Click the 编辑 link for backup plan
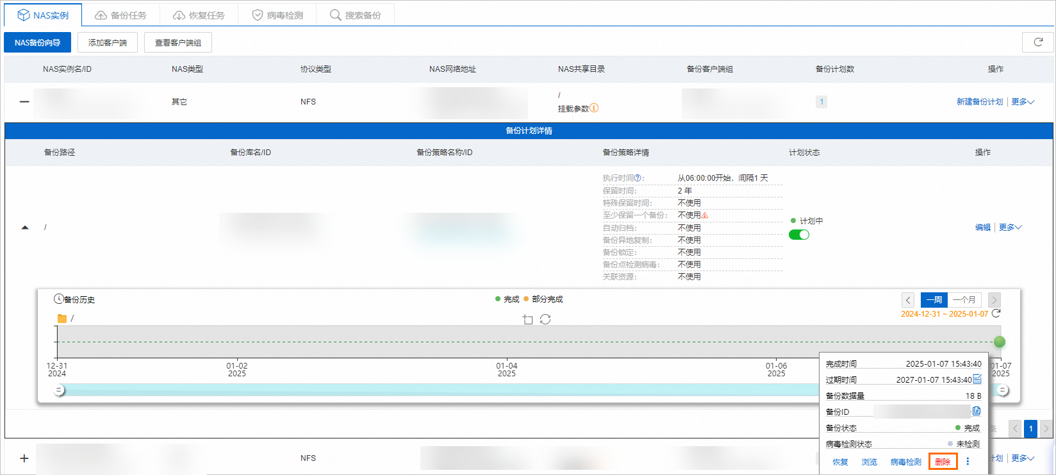Viewport: 1056px width, 475px height. (983, 228)
